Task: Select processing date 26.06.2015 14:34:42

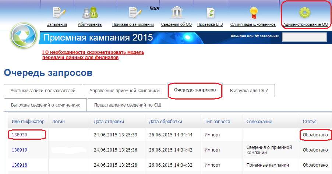Action: pyautogui.click(x=171, y=150)
